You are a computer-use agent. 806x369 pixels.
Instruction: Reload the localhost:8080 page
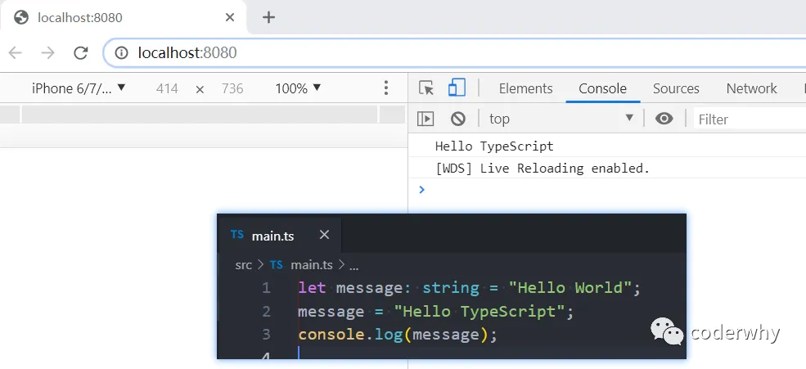[81, 52]
